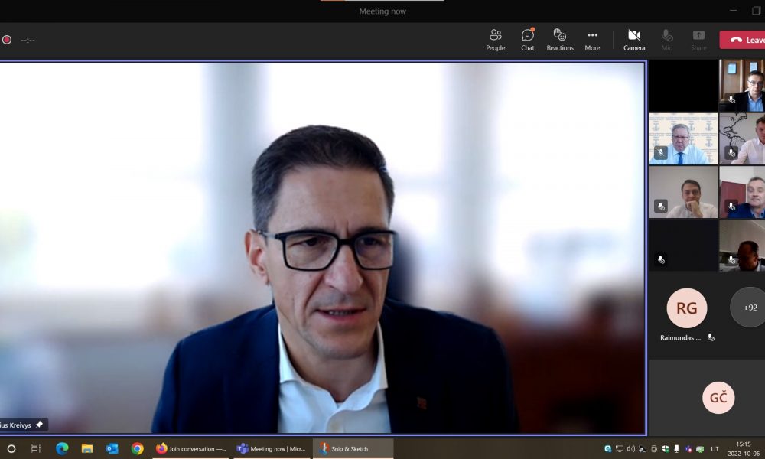Click the pin icon beside Kreivys name
Screen dimensions: 765x459
pyautogui.click(x=40, y=425)
